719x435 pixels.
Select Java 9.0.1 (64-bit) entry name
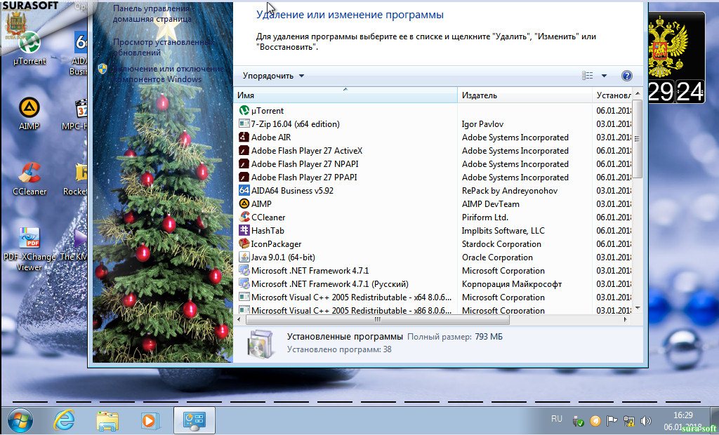[x=283, y=257]
